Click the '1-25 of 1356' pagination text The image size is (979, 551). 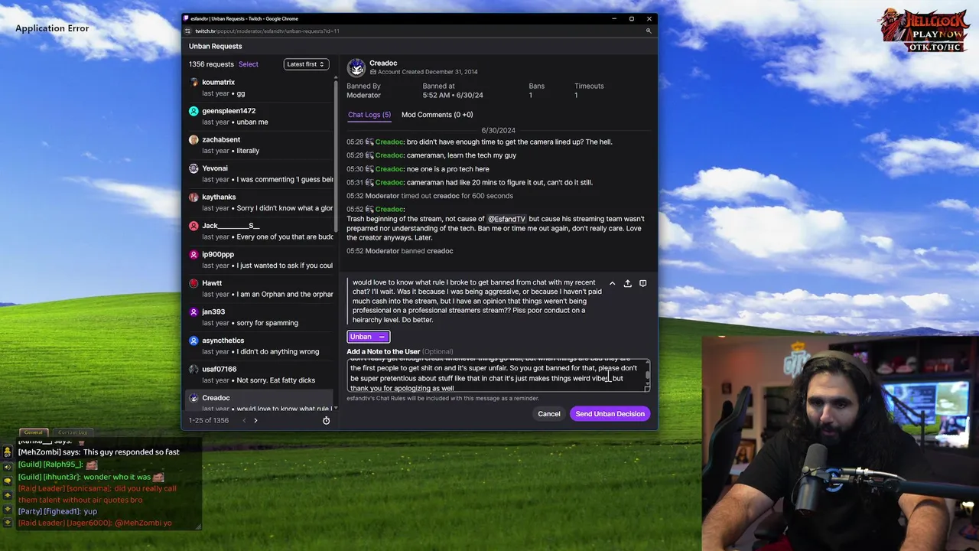(x=209, y=420)
